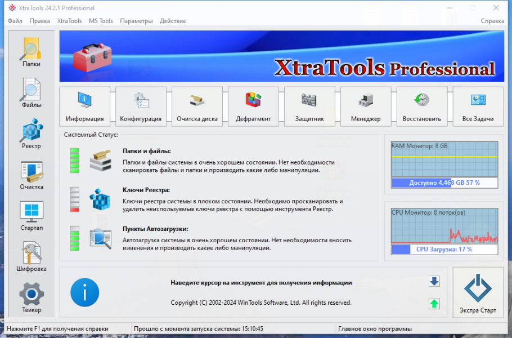Open the Файл menu
This screenshot has width=512, height=338.
coord(15,21)
